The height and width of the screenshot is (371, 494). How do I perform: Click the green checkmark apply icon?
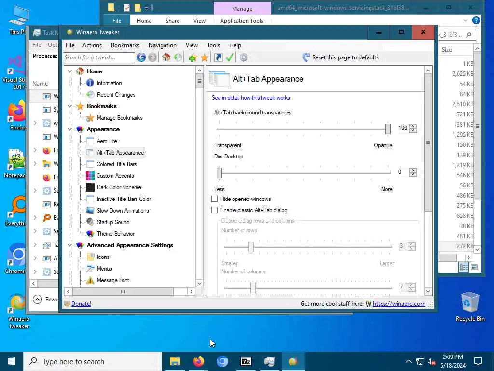coord(230,57)
